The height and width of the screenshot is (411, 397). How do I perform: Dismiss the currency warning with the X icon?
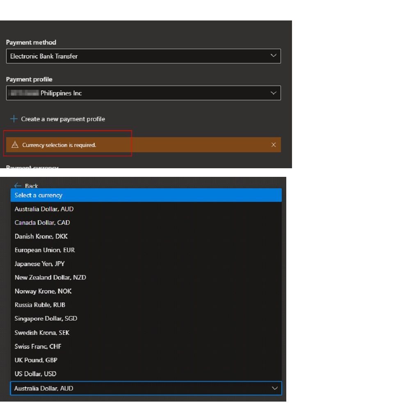pos(273,145)
